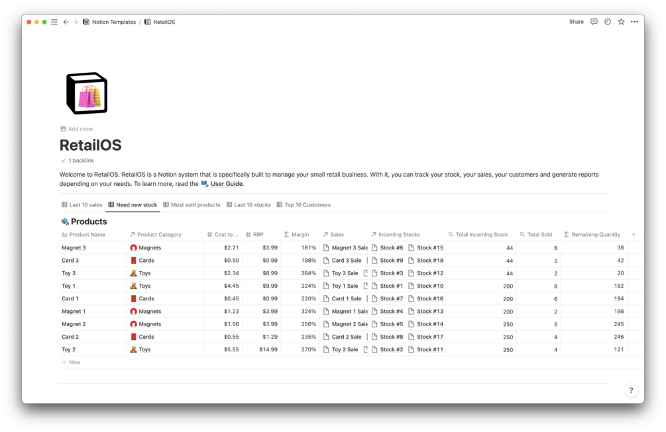Open the sidebar hamburger menu
The width and height of the screenshot is (666, 432).
click(54, 22)
